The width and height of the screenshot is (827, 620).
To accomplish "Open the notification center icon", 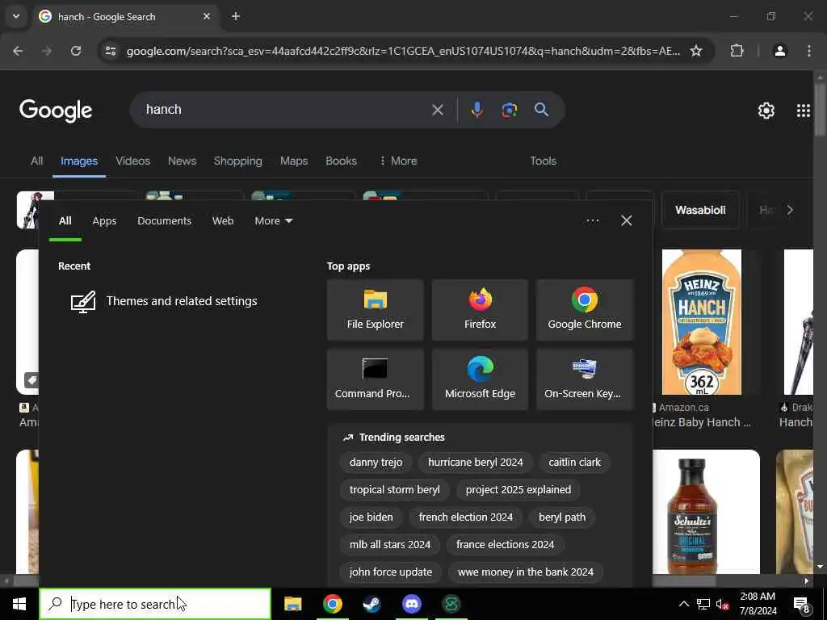I will pyautogui.click(x=802, y=605).
